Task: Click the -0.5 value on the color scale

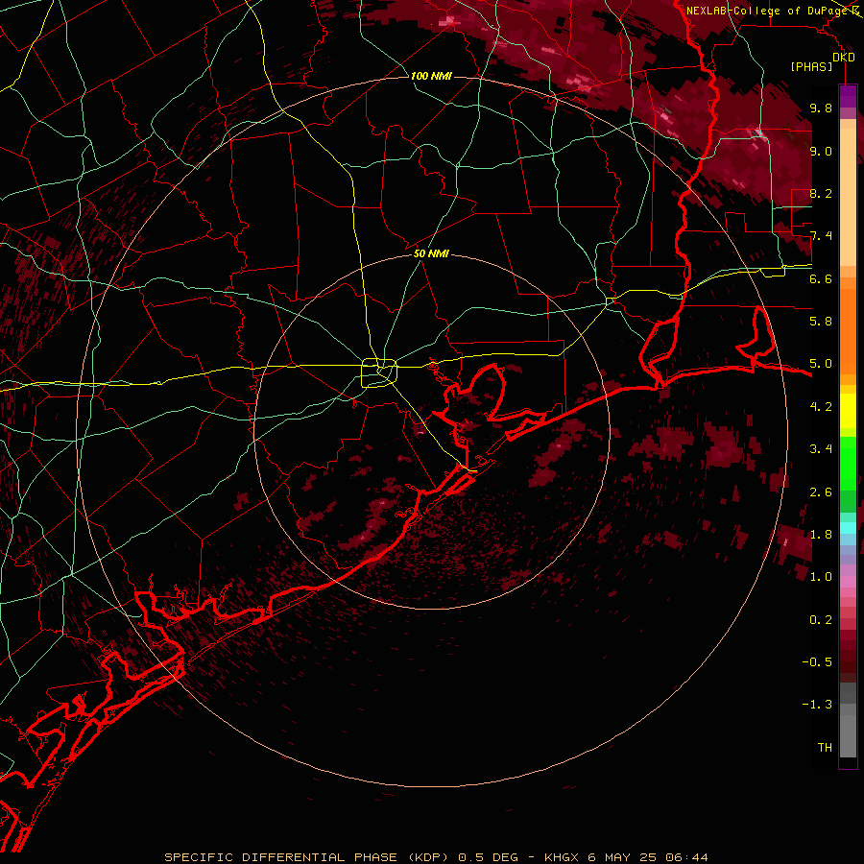Action: click(817, 662)
